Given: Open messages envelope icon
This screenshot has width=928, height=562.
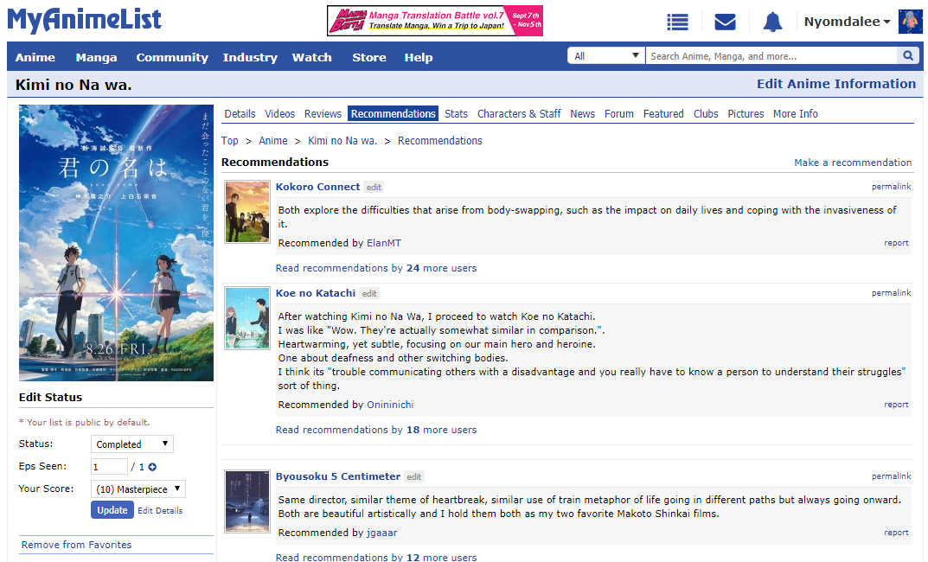Looking at the screenshot, I should [x=725, y=22].
